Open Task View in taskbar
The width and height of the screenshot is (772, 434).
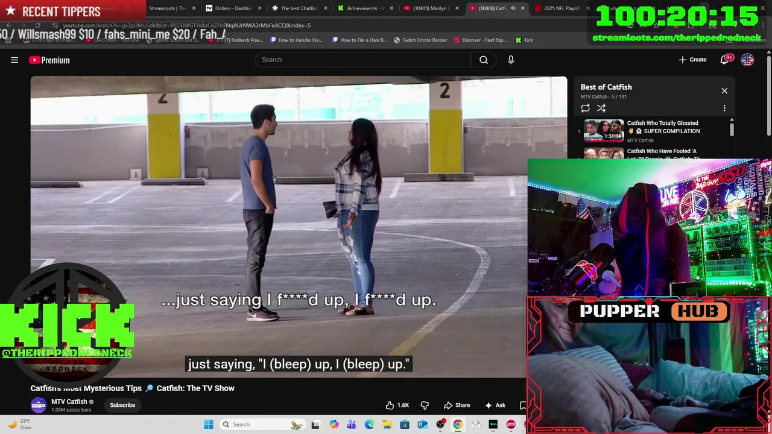point(315,424)
